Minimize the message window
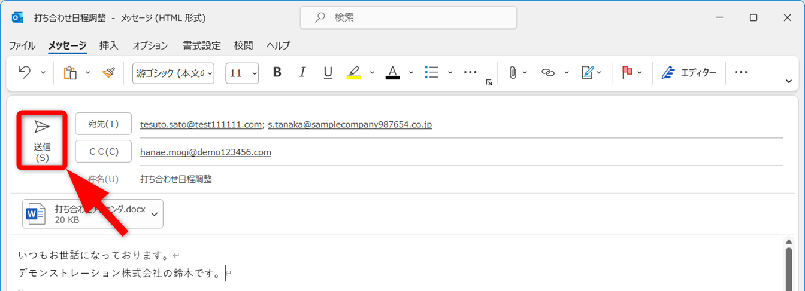Screen dimensions: 805x291 point(719,18)
